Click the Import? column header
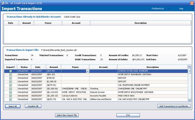195x120 pixels. pos(10,67)
